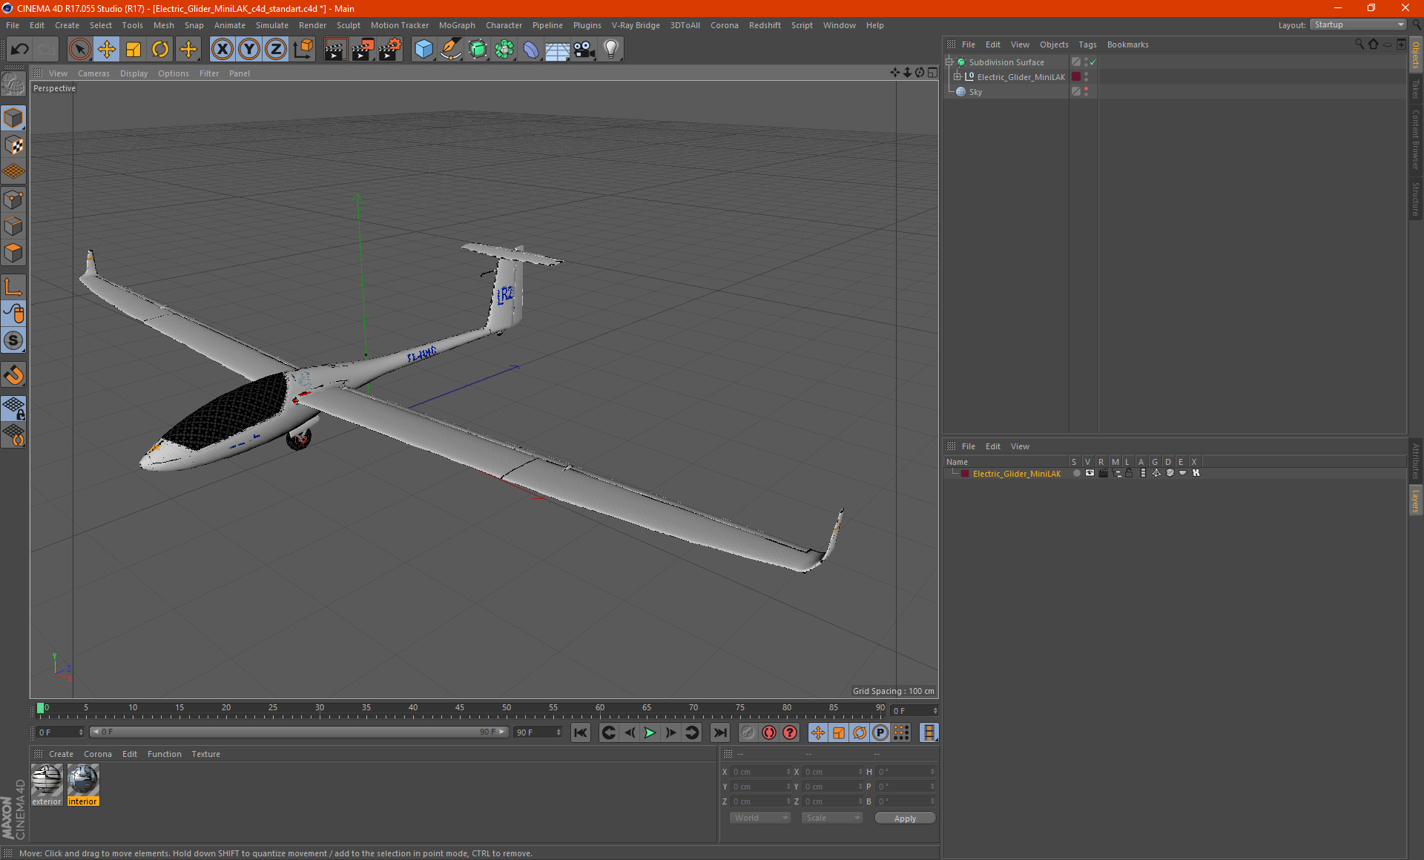The width and height of the screenshot is (1424, 860).
Task: Play the animation forward
Action: [650, 732]
